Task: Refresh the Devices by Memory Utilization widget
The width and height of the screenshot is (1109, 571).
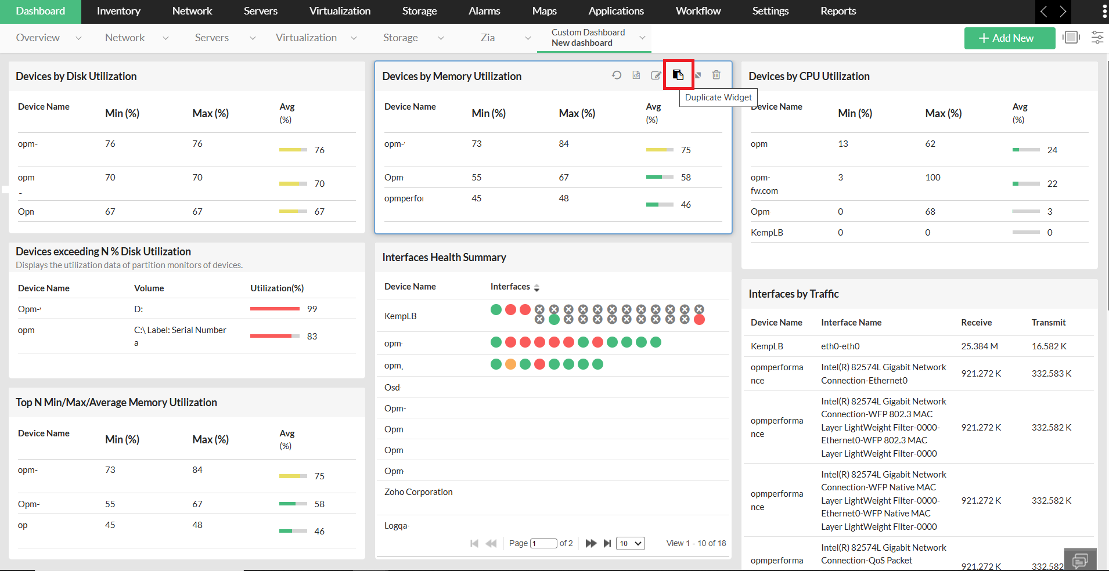Action: (617, 75)
